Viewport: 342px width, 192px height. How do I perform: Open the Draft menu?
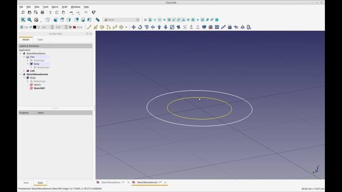(x=65, y=7)
